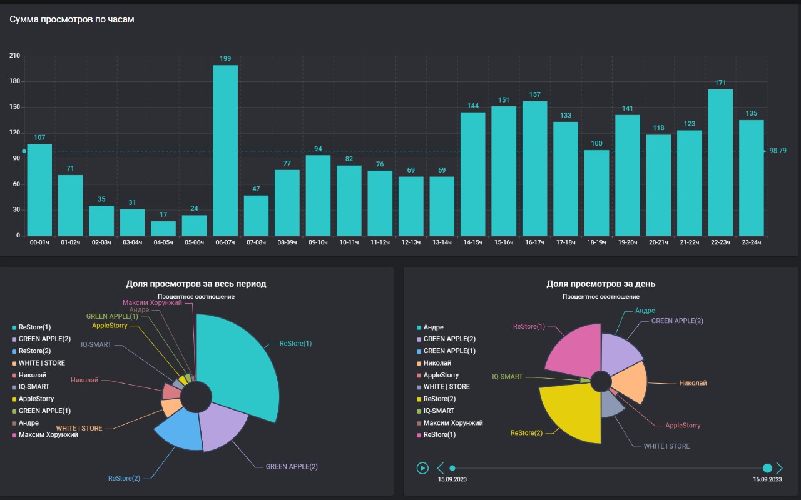
Task: Toggle Максим Хорунжий in daily legend
Action: click(x=449, y=423)
